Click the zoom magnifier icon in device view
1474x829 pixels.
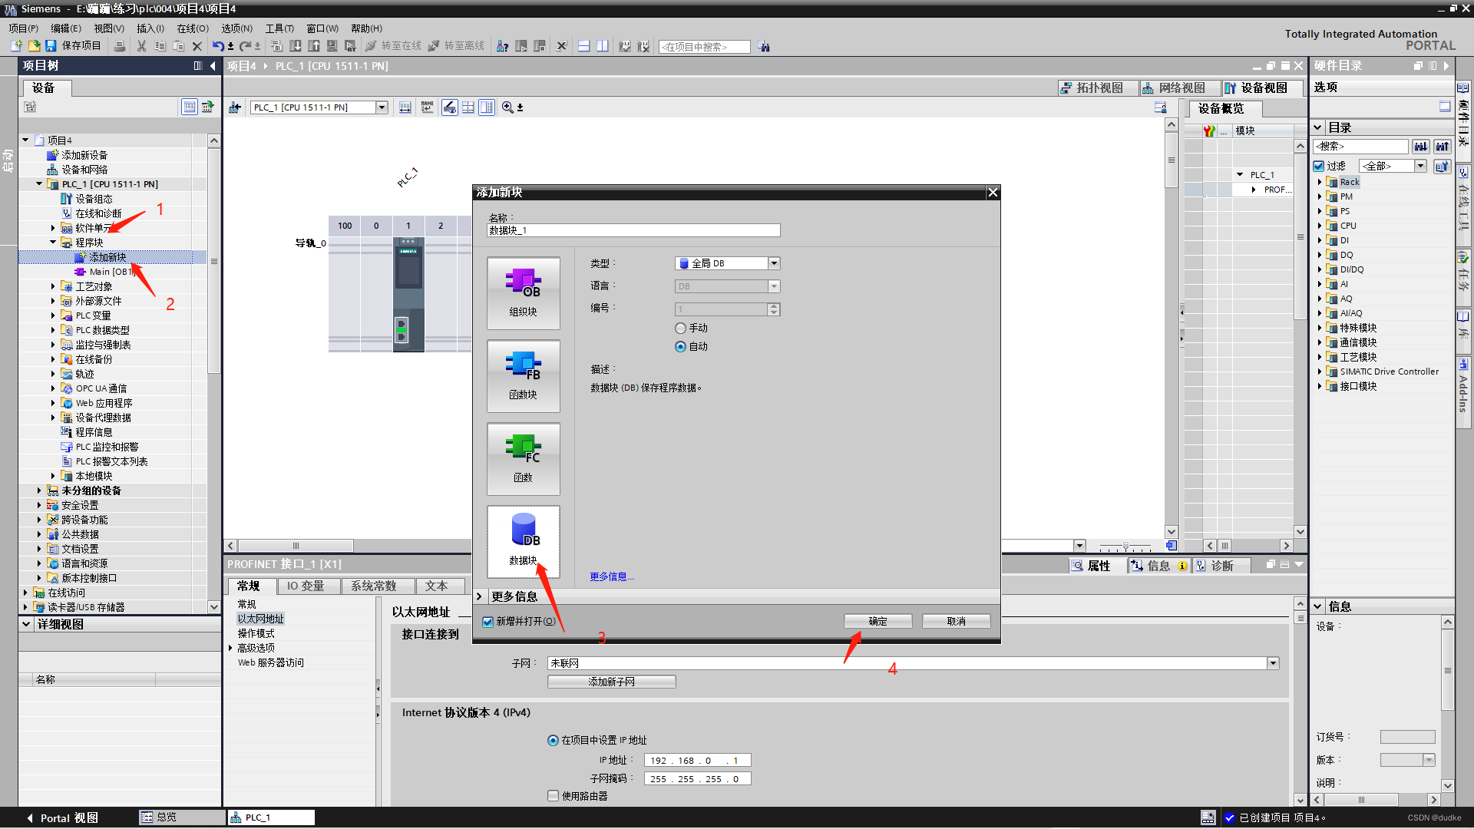pyautogui.click(x=507, y=107)
